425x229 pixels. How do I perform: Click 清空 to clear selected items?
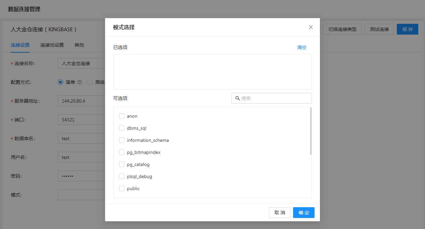click(301, 47)
